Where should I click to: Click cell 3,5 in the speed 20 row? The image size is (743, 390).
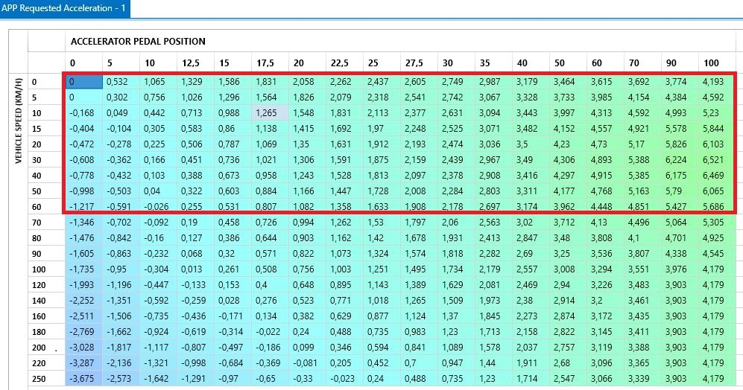coord(531,144)
